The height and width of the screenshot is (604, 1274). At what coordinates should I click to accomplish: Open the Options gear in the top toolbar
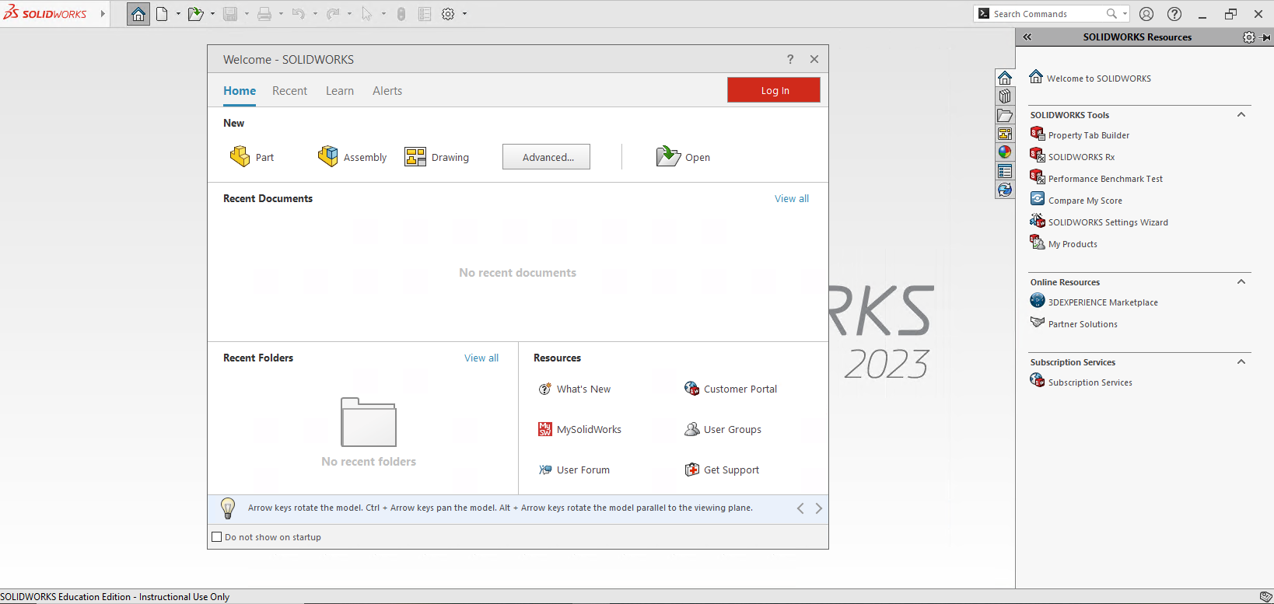click(x=448, y=14)
